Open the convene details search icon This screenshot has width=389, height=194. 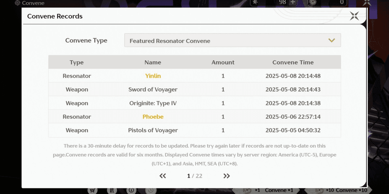click(x=112, y=190)
